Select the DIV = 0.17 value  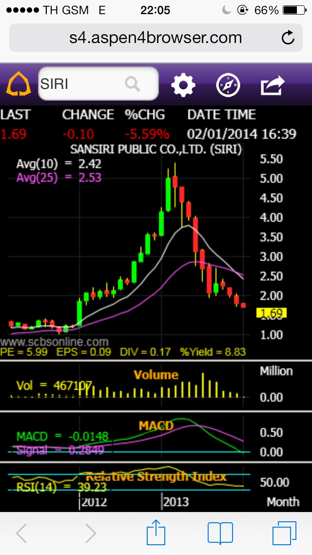coord(145,352)
